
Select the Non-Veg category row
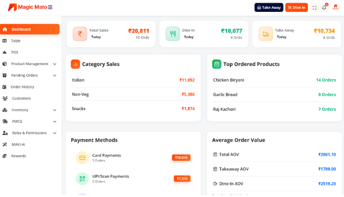pos(133,94)
